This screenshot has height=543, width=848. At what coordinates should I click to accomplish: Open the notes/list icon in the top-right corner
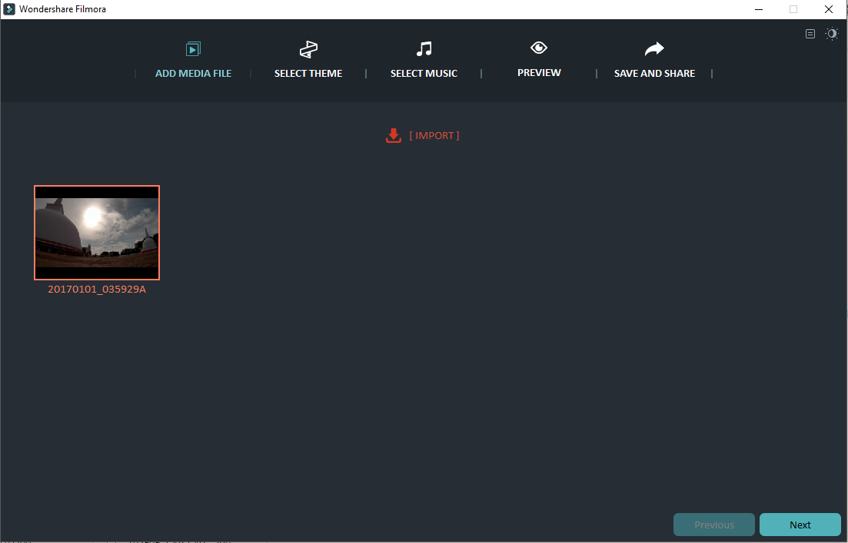[x=810, y=34]
